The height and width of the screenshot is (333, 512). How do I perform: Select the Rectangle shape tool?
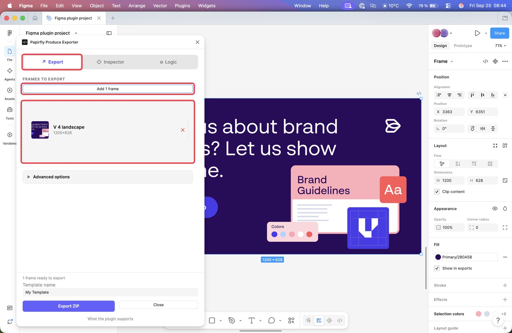click(x=212, y=320)
